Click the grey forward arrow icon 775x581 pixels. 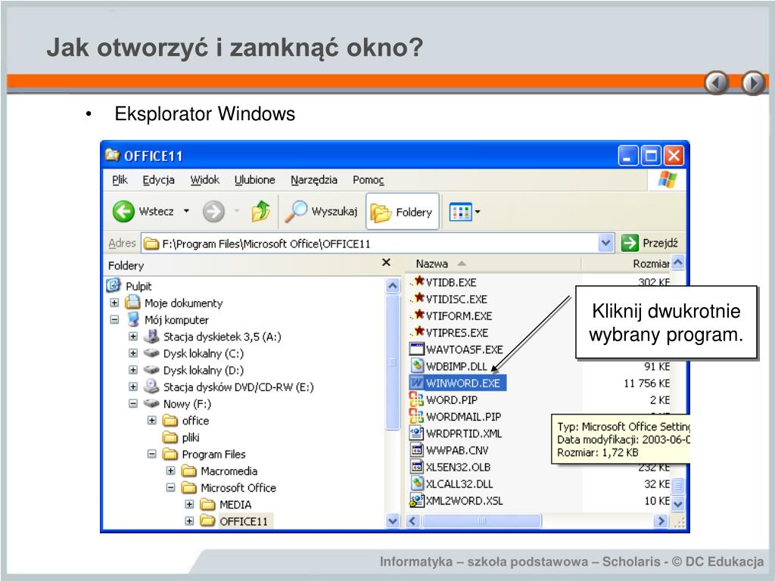213,212
